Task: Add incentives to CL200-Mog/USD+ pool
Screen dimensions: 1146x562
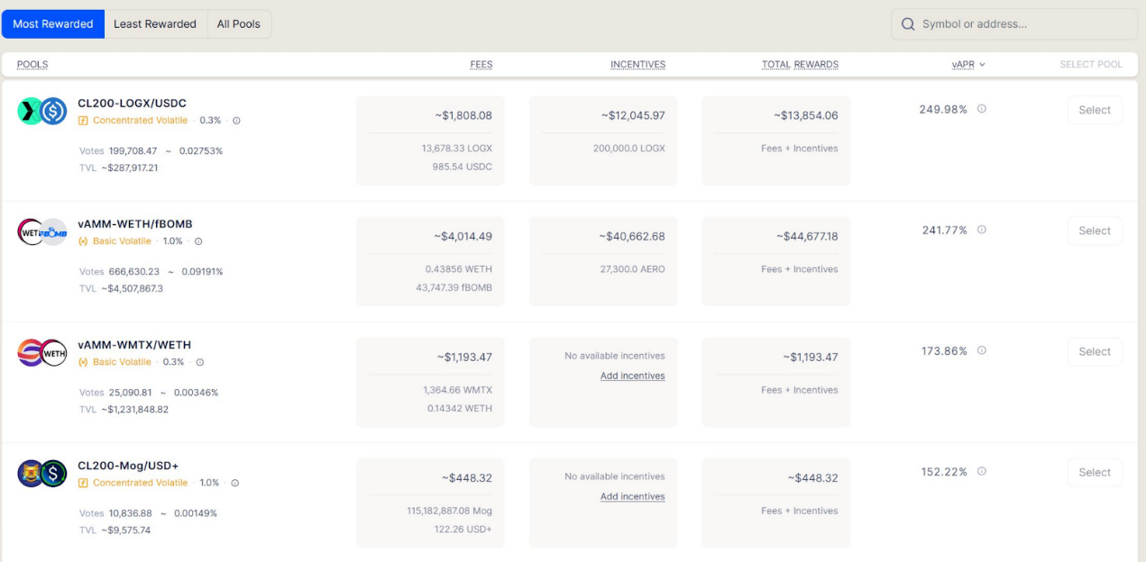Action: [x=632, y=497]
